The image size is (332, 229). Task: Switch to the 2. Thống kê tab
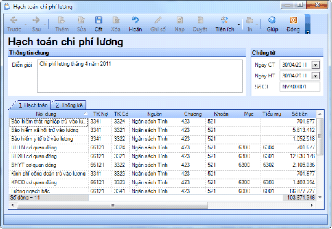point(69,105)
